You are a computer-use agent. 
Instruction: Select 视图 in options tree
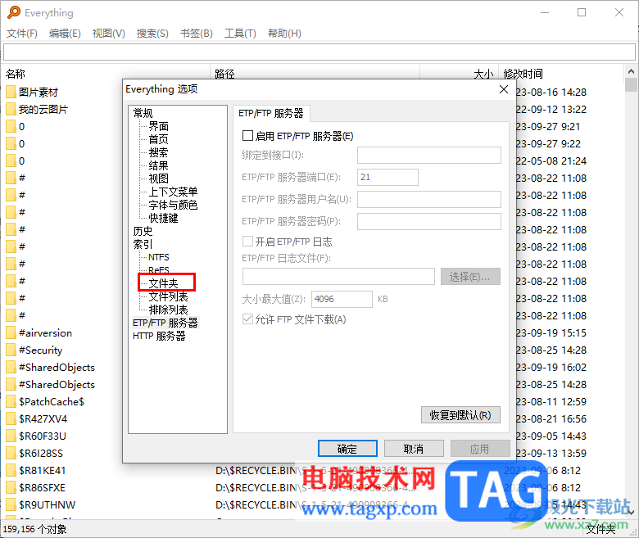pos(159,179)
